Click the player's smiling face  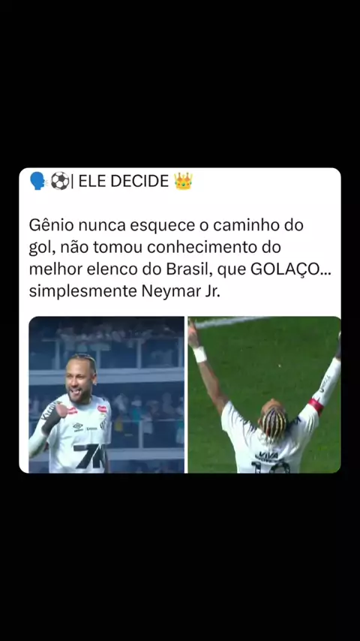tap(79, 379)
